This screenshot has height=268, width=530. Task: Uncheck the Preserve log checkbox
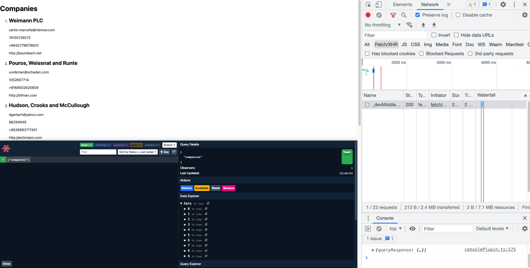[x=417, y=15]
